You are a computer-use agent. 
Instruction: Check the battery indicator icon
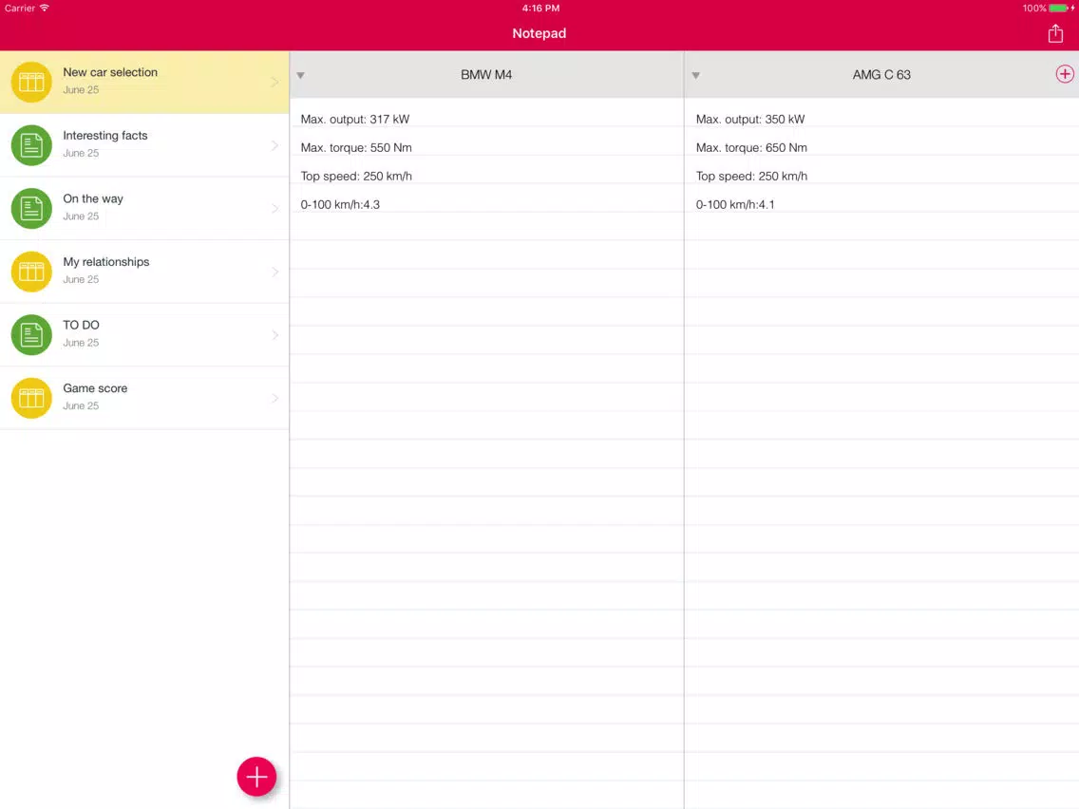click(1058, 9)
